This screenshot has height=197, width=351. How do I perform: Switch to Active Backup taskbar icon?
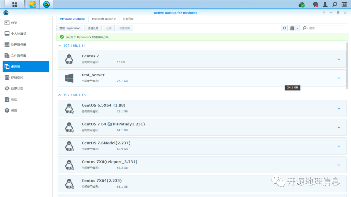46,4
